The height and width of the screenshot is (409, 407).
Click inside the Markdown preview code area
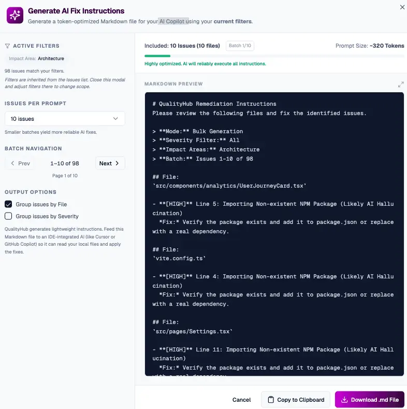click(274, 234)
